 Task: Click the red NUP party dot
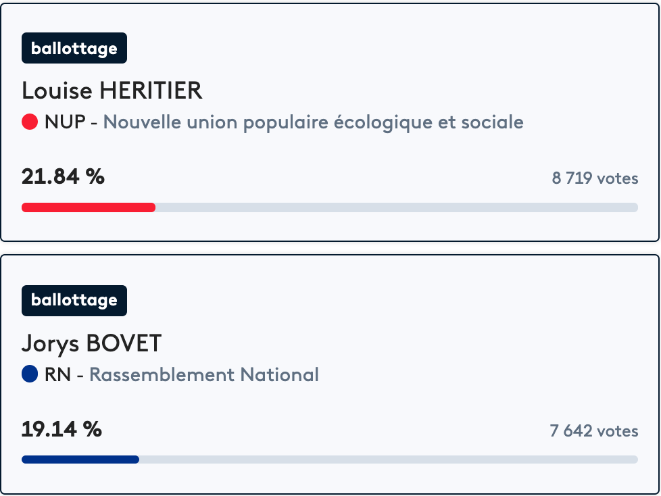click(30, 122)
